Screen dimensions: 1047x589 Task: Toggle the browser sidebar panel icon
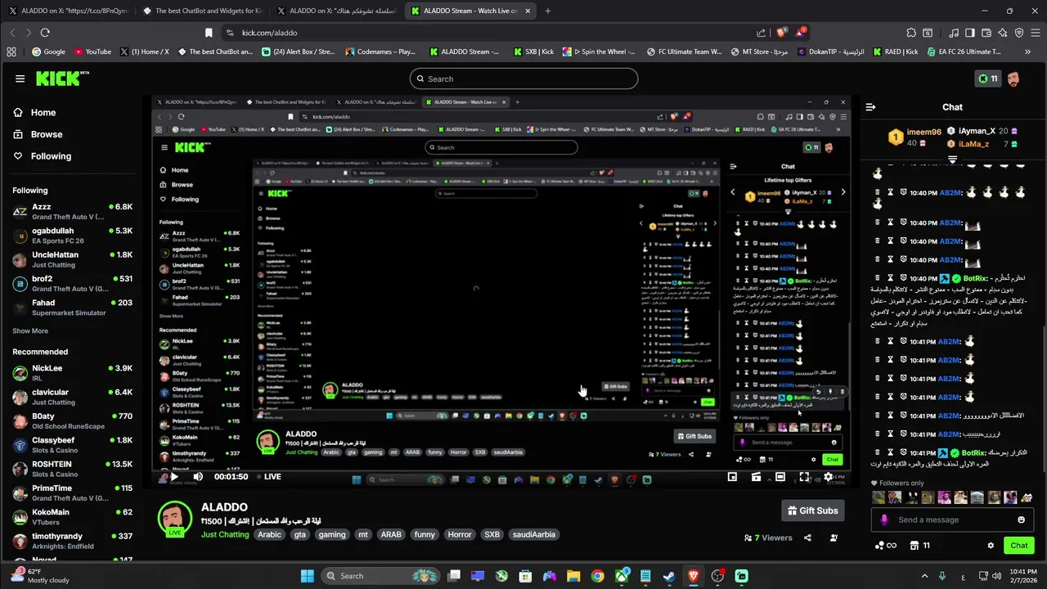pyautogui.click(x=970, y=33)
